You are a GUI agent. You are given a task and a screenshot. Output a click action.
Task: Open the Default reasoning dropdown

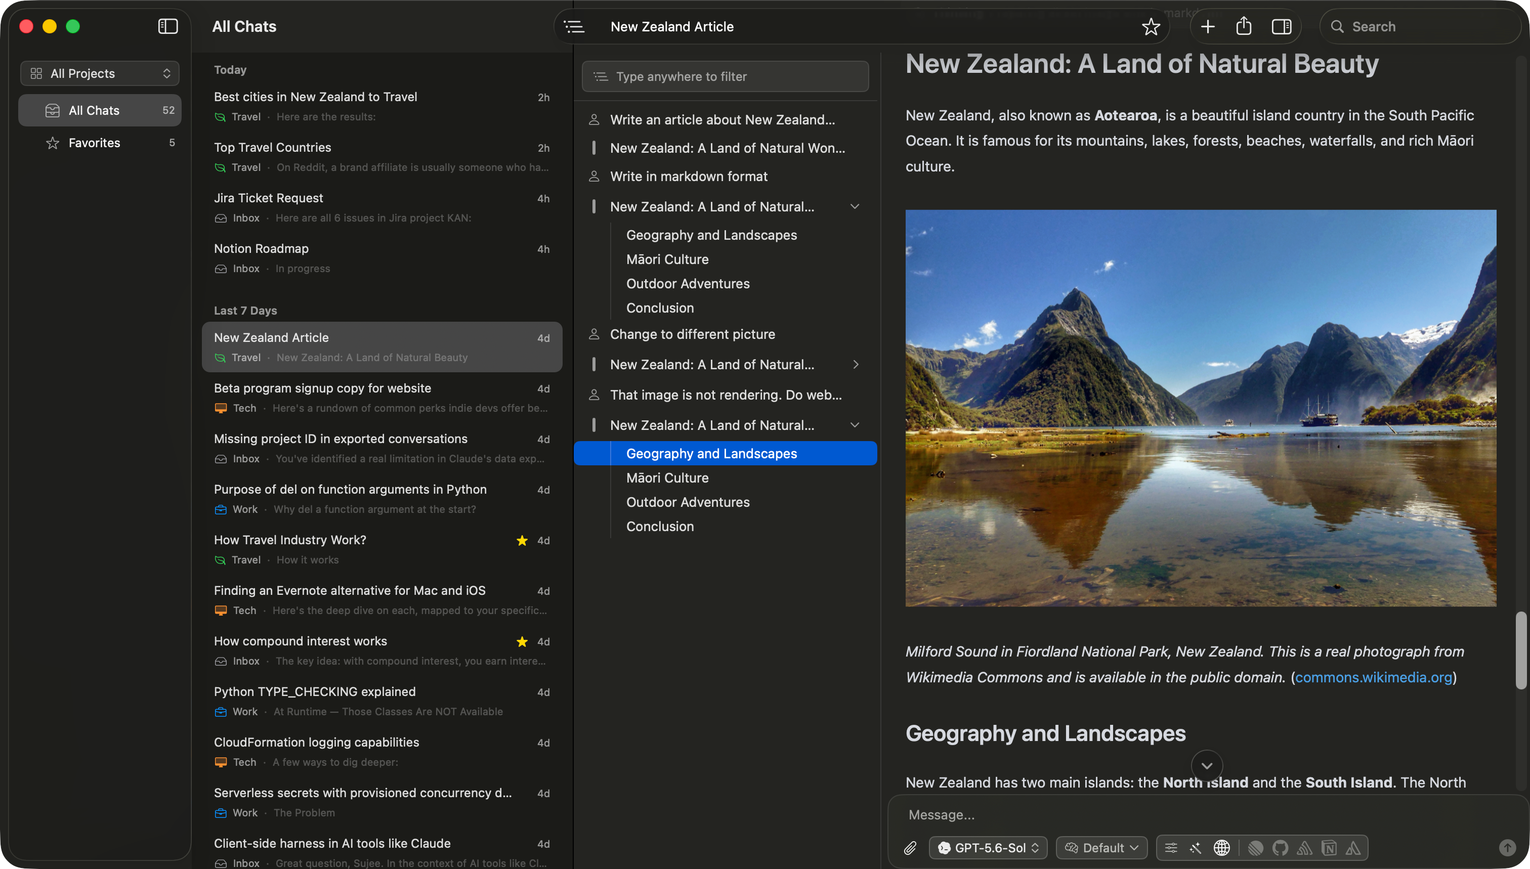click(x=1101, y=848)
